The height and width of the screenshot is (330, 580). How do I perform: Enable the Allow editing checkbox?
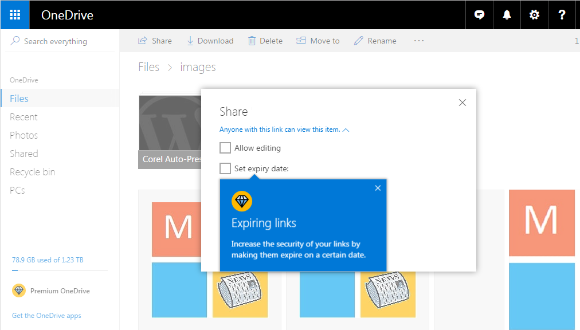coord(225,148)
